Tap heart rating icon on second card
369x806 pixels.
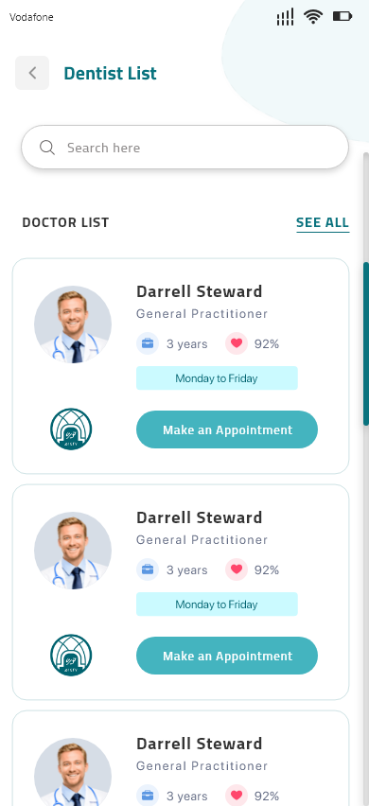(x=237, y=570)
